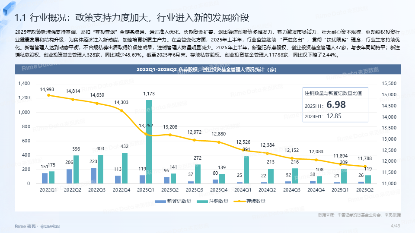Click the data label 14,630
Image resolution: width=415 pixels, height=233 pixels.
pyautogui.click(x=97, y=95)
